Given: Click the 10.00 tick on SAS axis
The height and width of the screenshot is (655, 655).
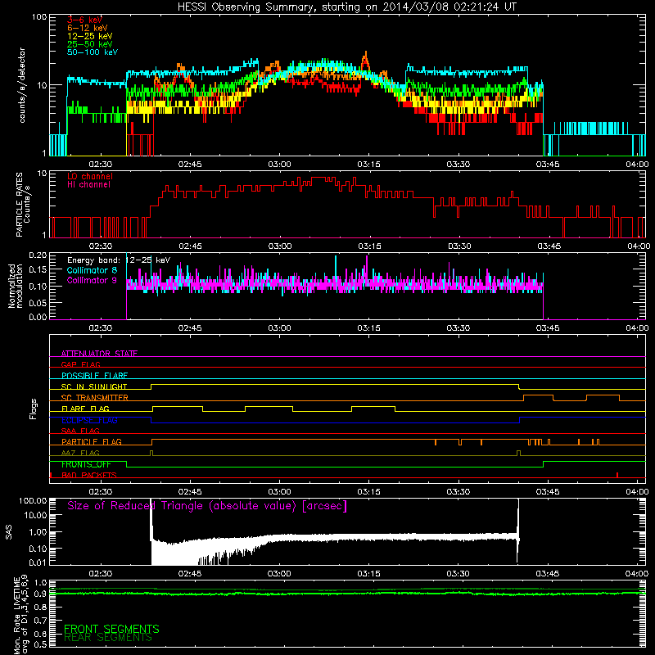Looking at the screenshot, I should 35,515.
